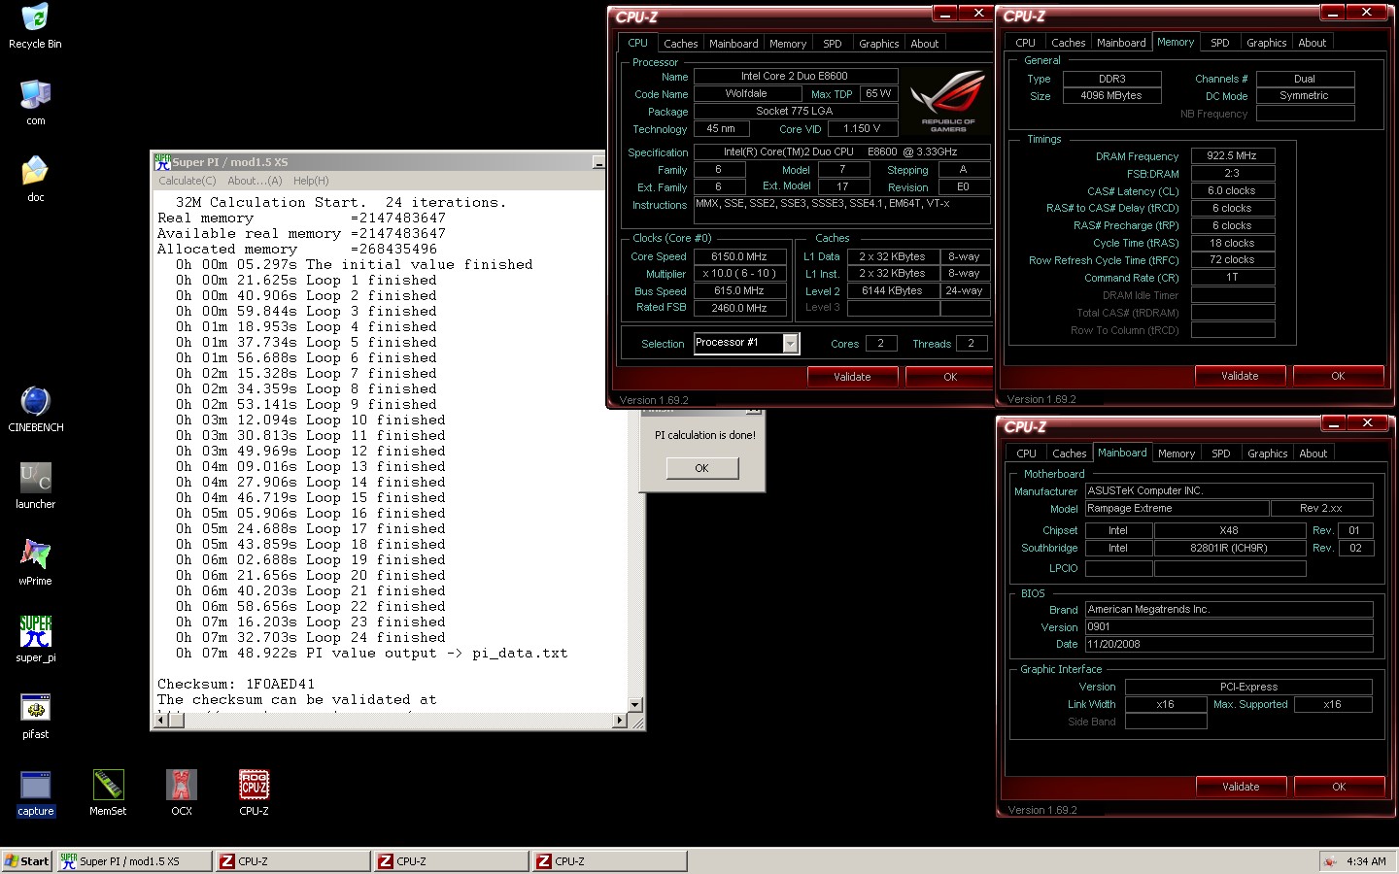Switch to Memory tab in CPU window
The height and width of the screenshot is (874, 1399).
tap(788, 44)
